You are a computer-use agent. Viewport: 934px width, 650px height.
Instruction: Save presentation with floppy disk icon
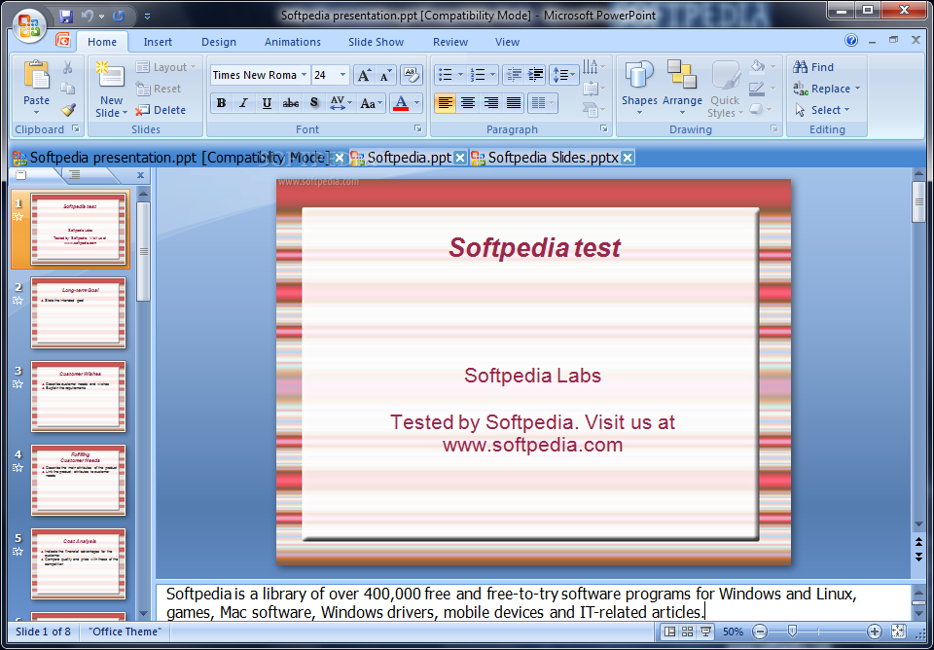(x=65, y=17)
